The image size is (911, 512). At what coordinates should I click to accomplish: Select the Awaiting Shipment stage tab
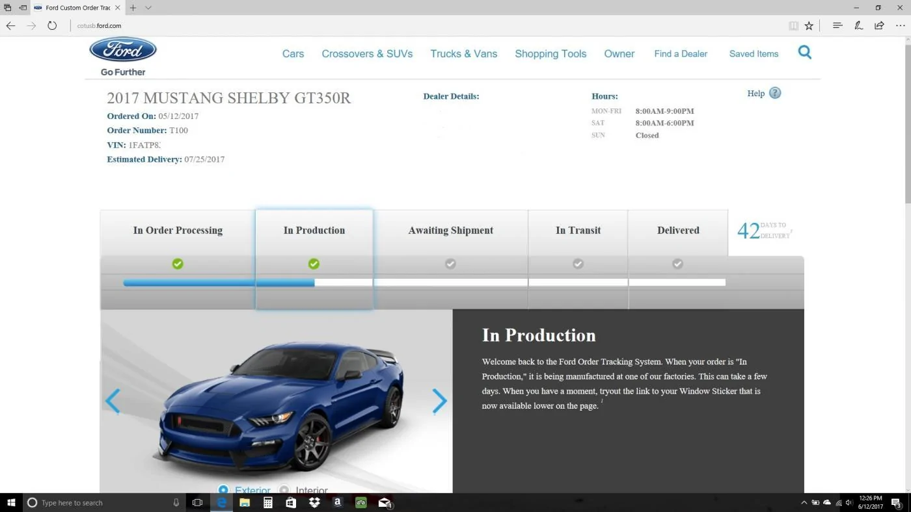click(450, 230)
